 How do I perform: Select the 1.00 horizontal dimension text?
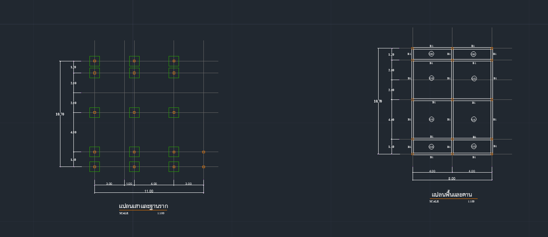point(129,184)
